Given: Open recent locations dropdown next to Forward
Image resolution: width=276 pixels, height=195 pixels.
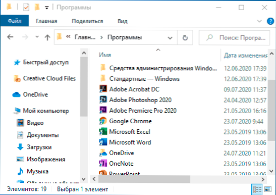Looking at the screenshot, I should pyautogui.click(x=37, y=37).
